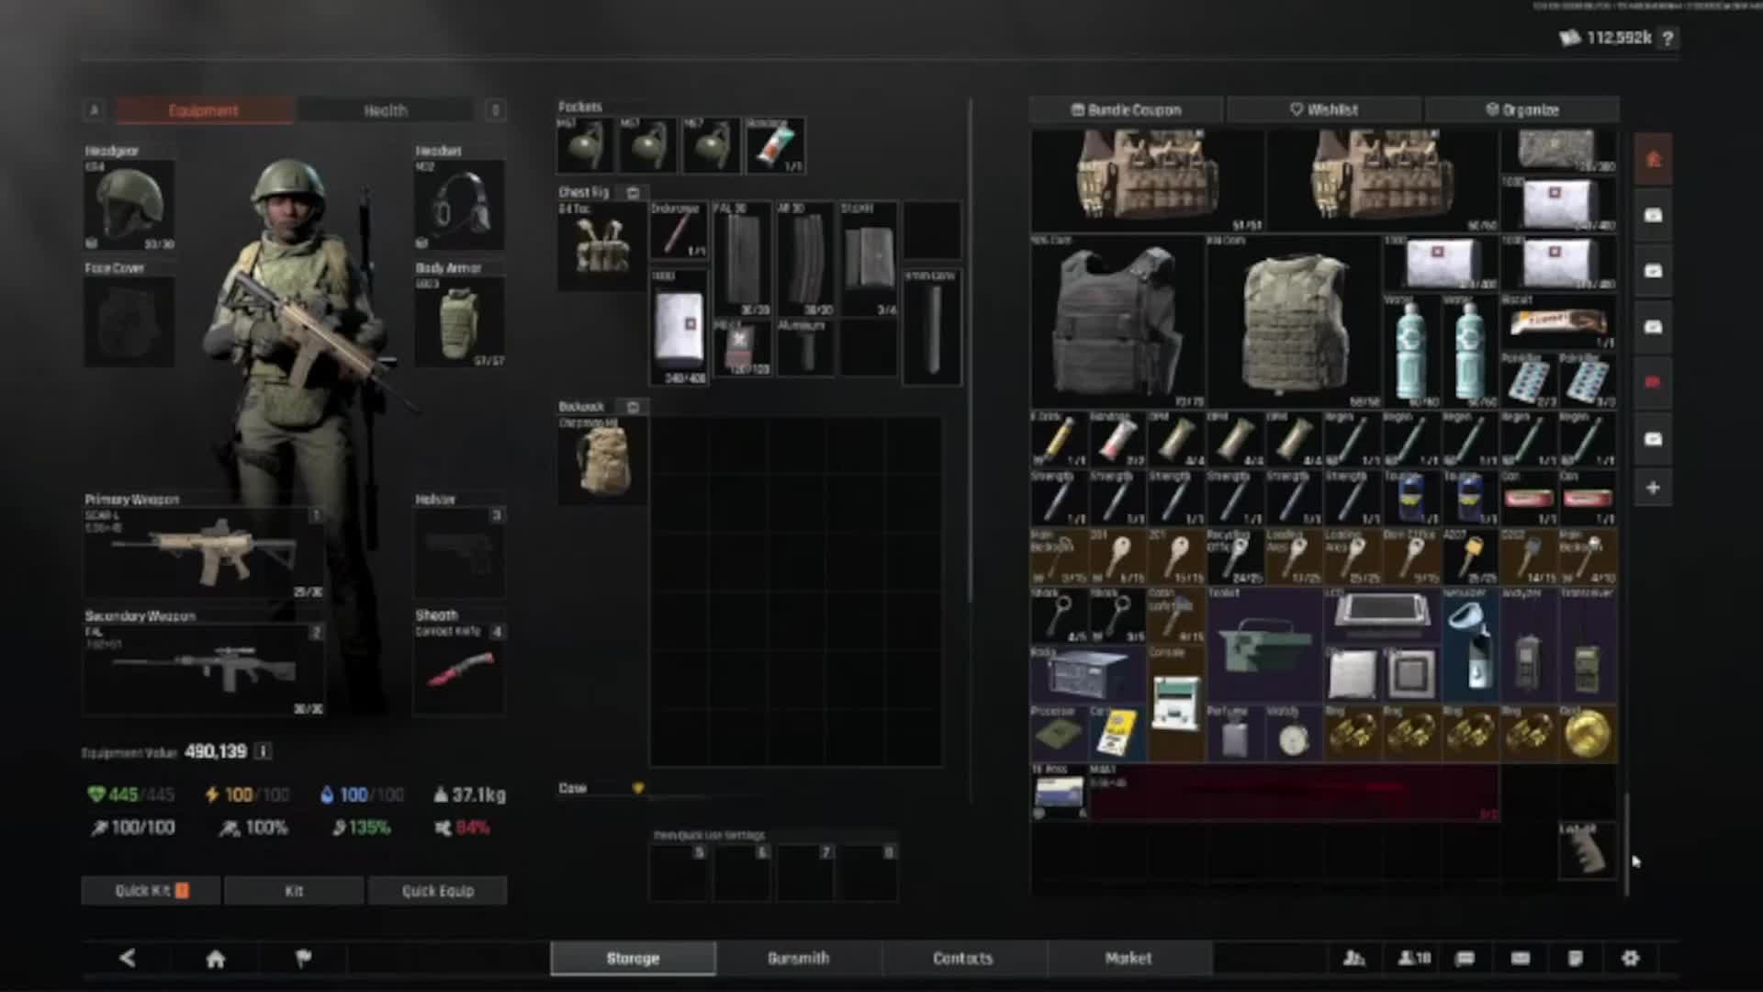
Task: Select the Perfume item in stash
Action: pos(1235,734)
